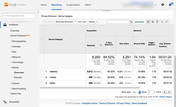Click the Acquisition arrows icon

pos(5,102)
